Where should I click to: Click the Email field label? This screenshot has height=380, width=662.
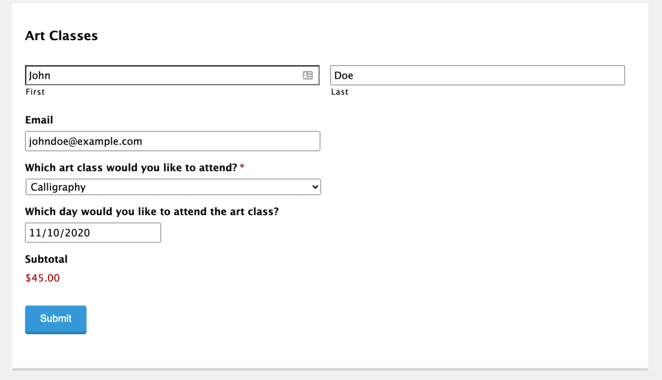coord(39,120)
